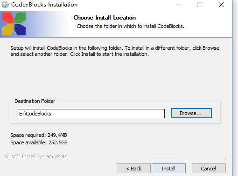The width and height of the screenshot is (238, 176).
Task: Click the Space required 249.4MB text
Action: [39, 135]
